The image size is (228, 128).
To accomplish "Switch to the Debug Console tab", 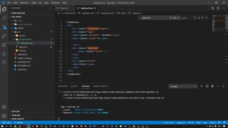I will (100, 86).
